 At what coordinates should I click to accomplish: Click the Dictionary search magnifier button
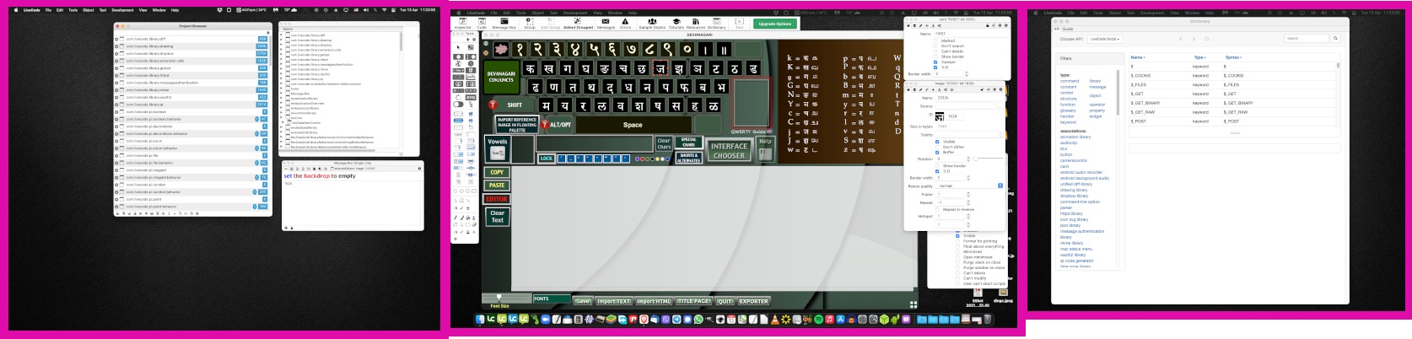tap(1335, 39)
